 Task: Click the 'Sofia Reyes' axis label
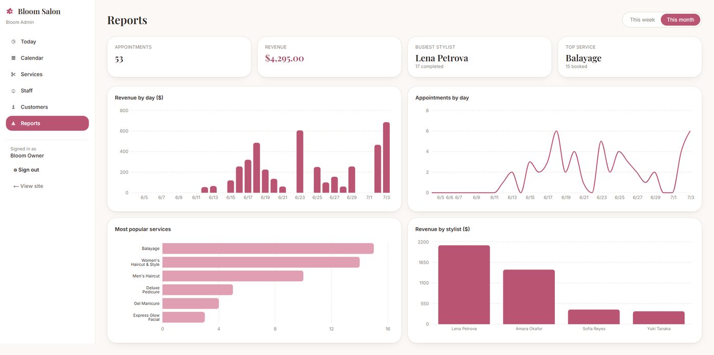[x=594, y=329]
